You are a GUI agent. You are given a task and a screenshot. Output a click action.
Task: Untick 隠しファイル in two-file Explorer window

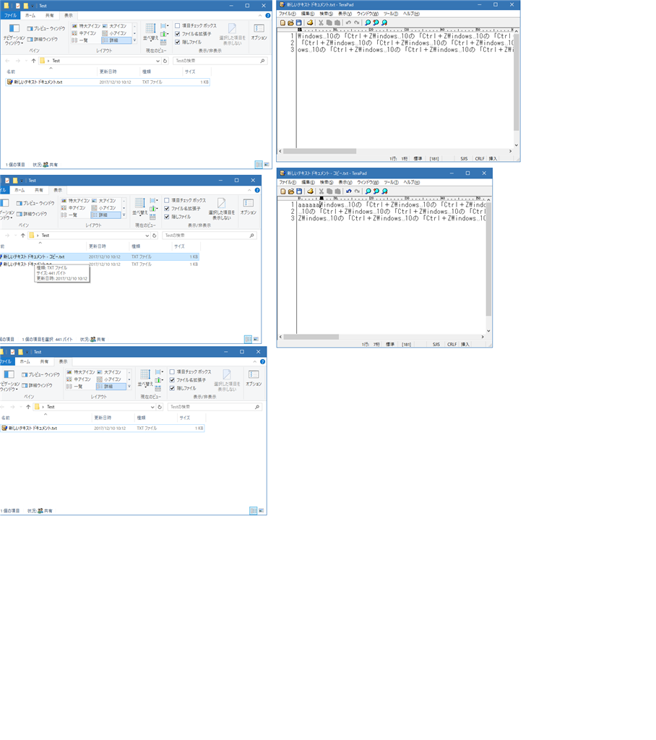pos(167,217)
